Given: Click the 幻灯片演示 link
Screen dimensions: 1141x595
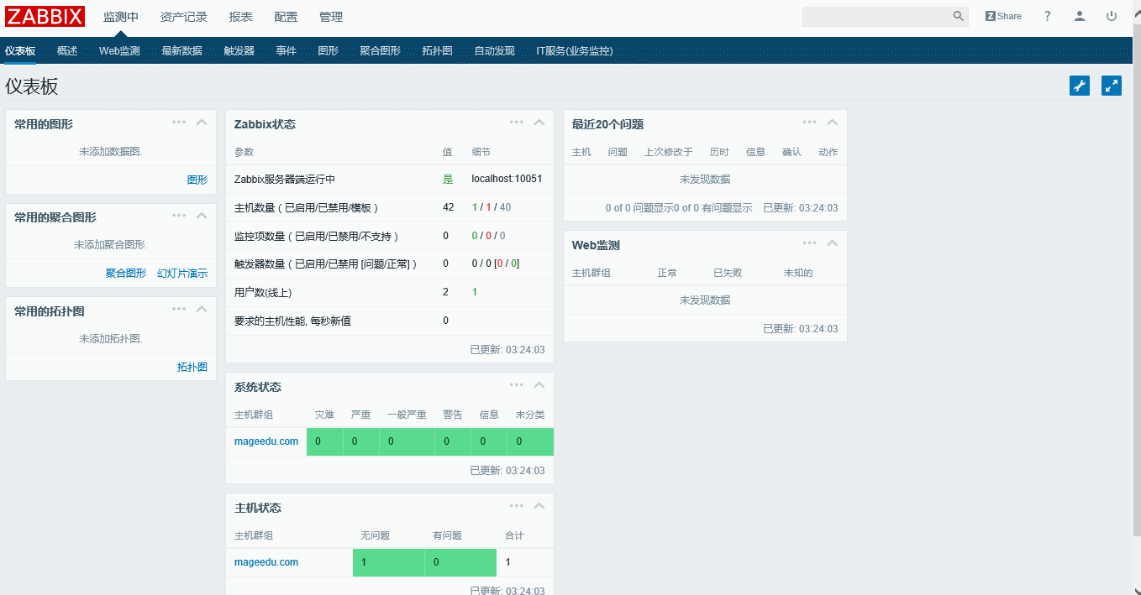Looking at the screenshot, I should 182,274.
